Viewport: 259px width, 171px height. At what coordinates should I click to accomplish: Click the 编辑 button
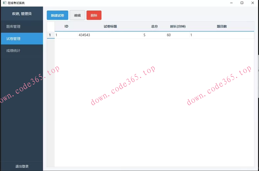pyautogui.click(x=77, y=15)
